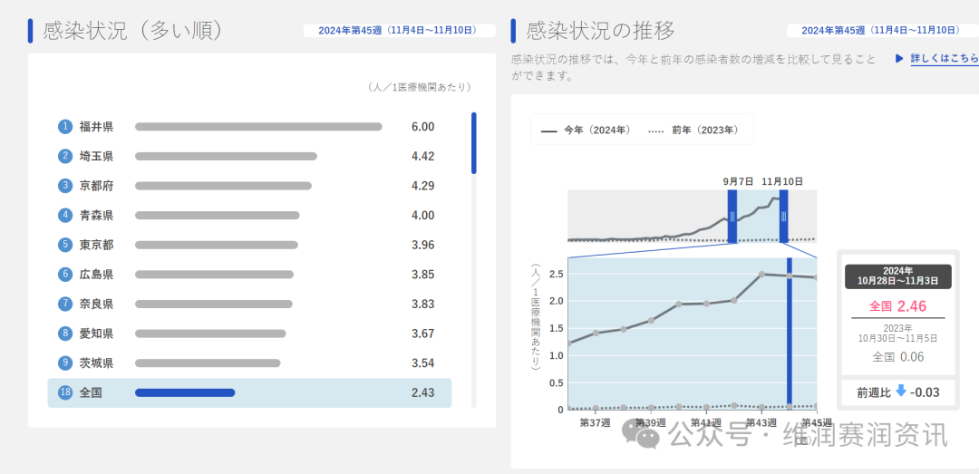Select the rank 8 badge for 愛知県
This screenshot has width=979, height=474.
65,334
